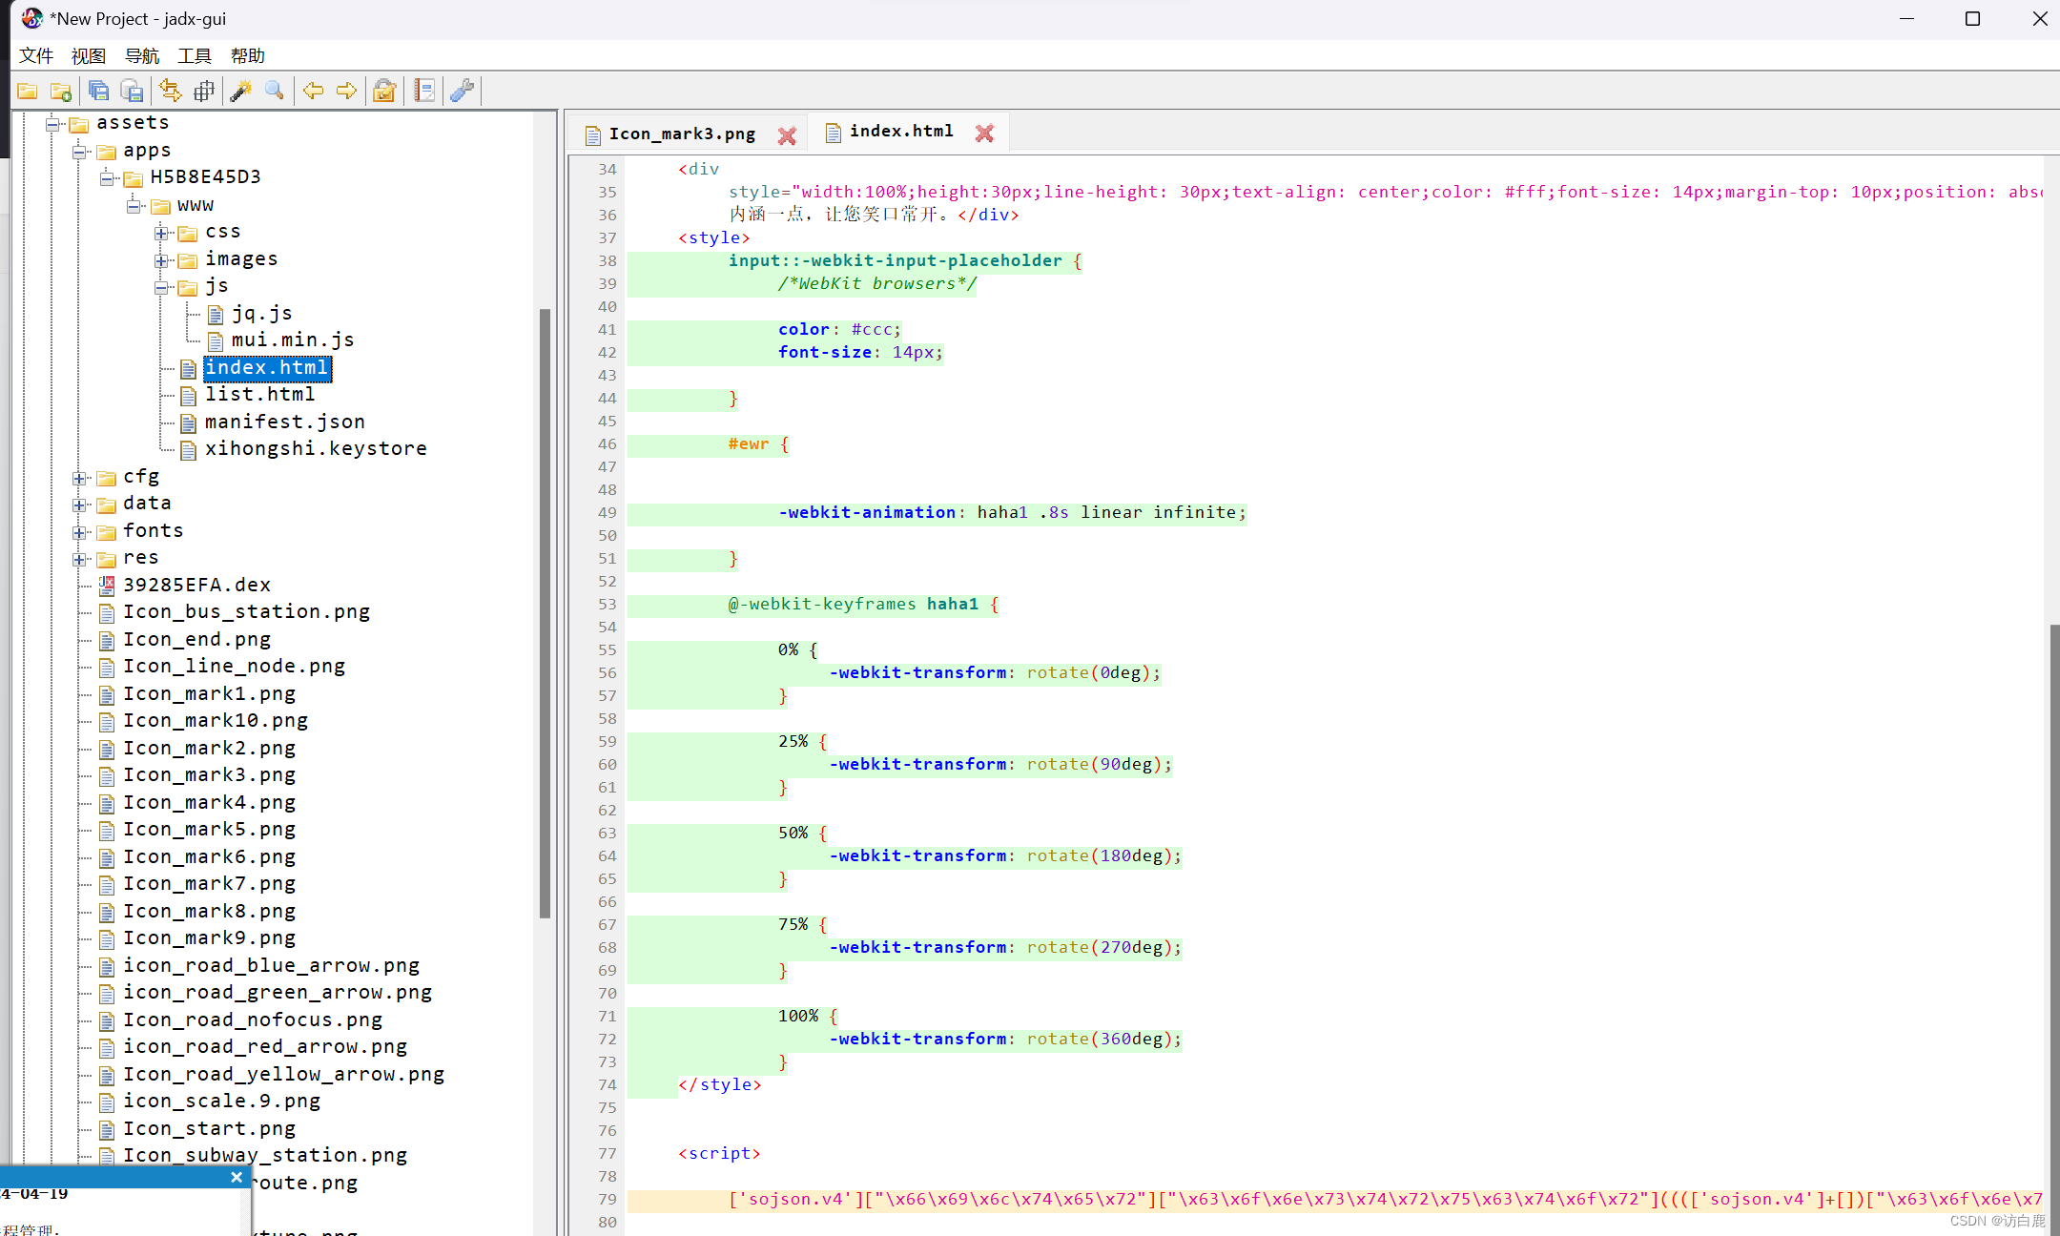
Task: Open text search with the wand icon
Action: [240, 92]
